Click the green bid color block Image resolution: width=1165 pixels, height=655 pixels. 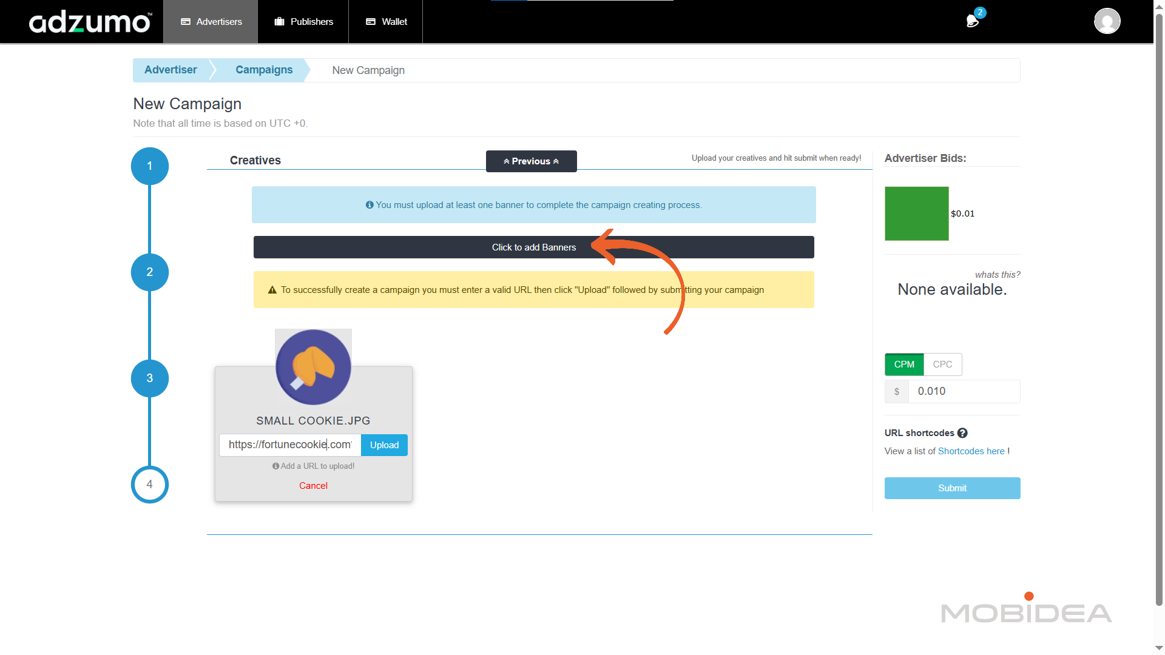pos(916,213)
